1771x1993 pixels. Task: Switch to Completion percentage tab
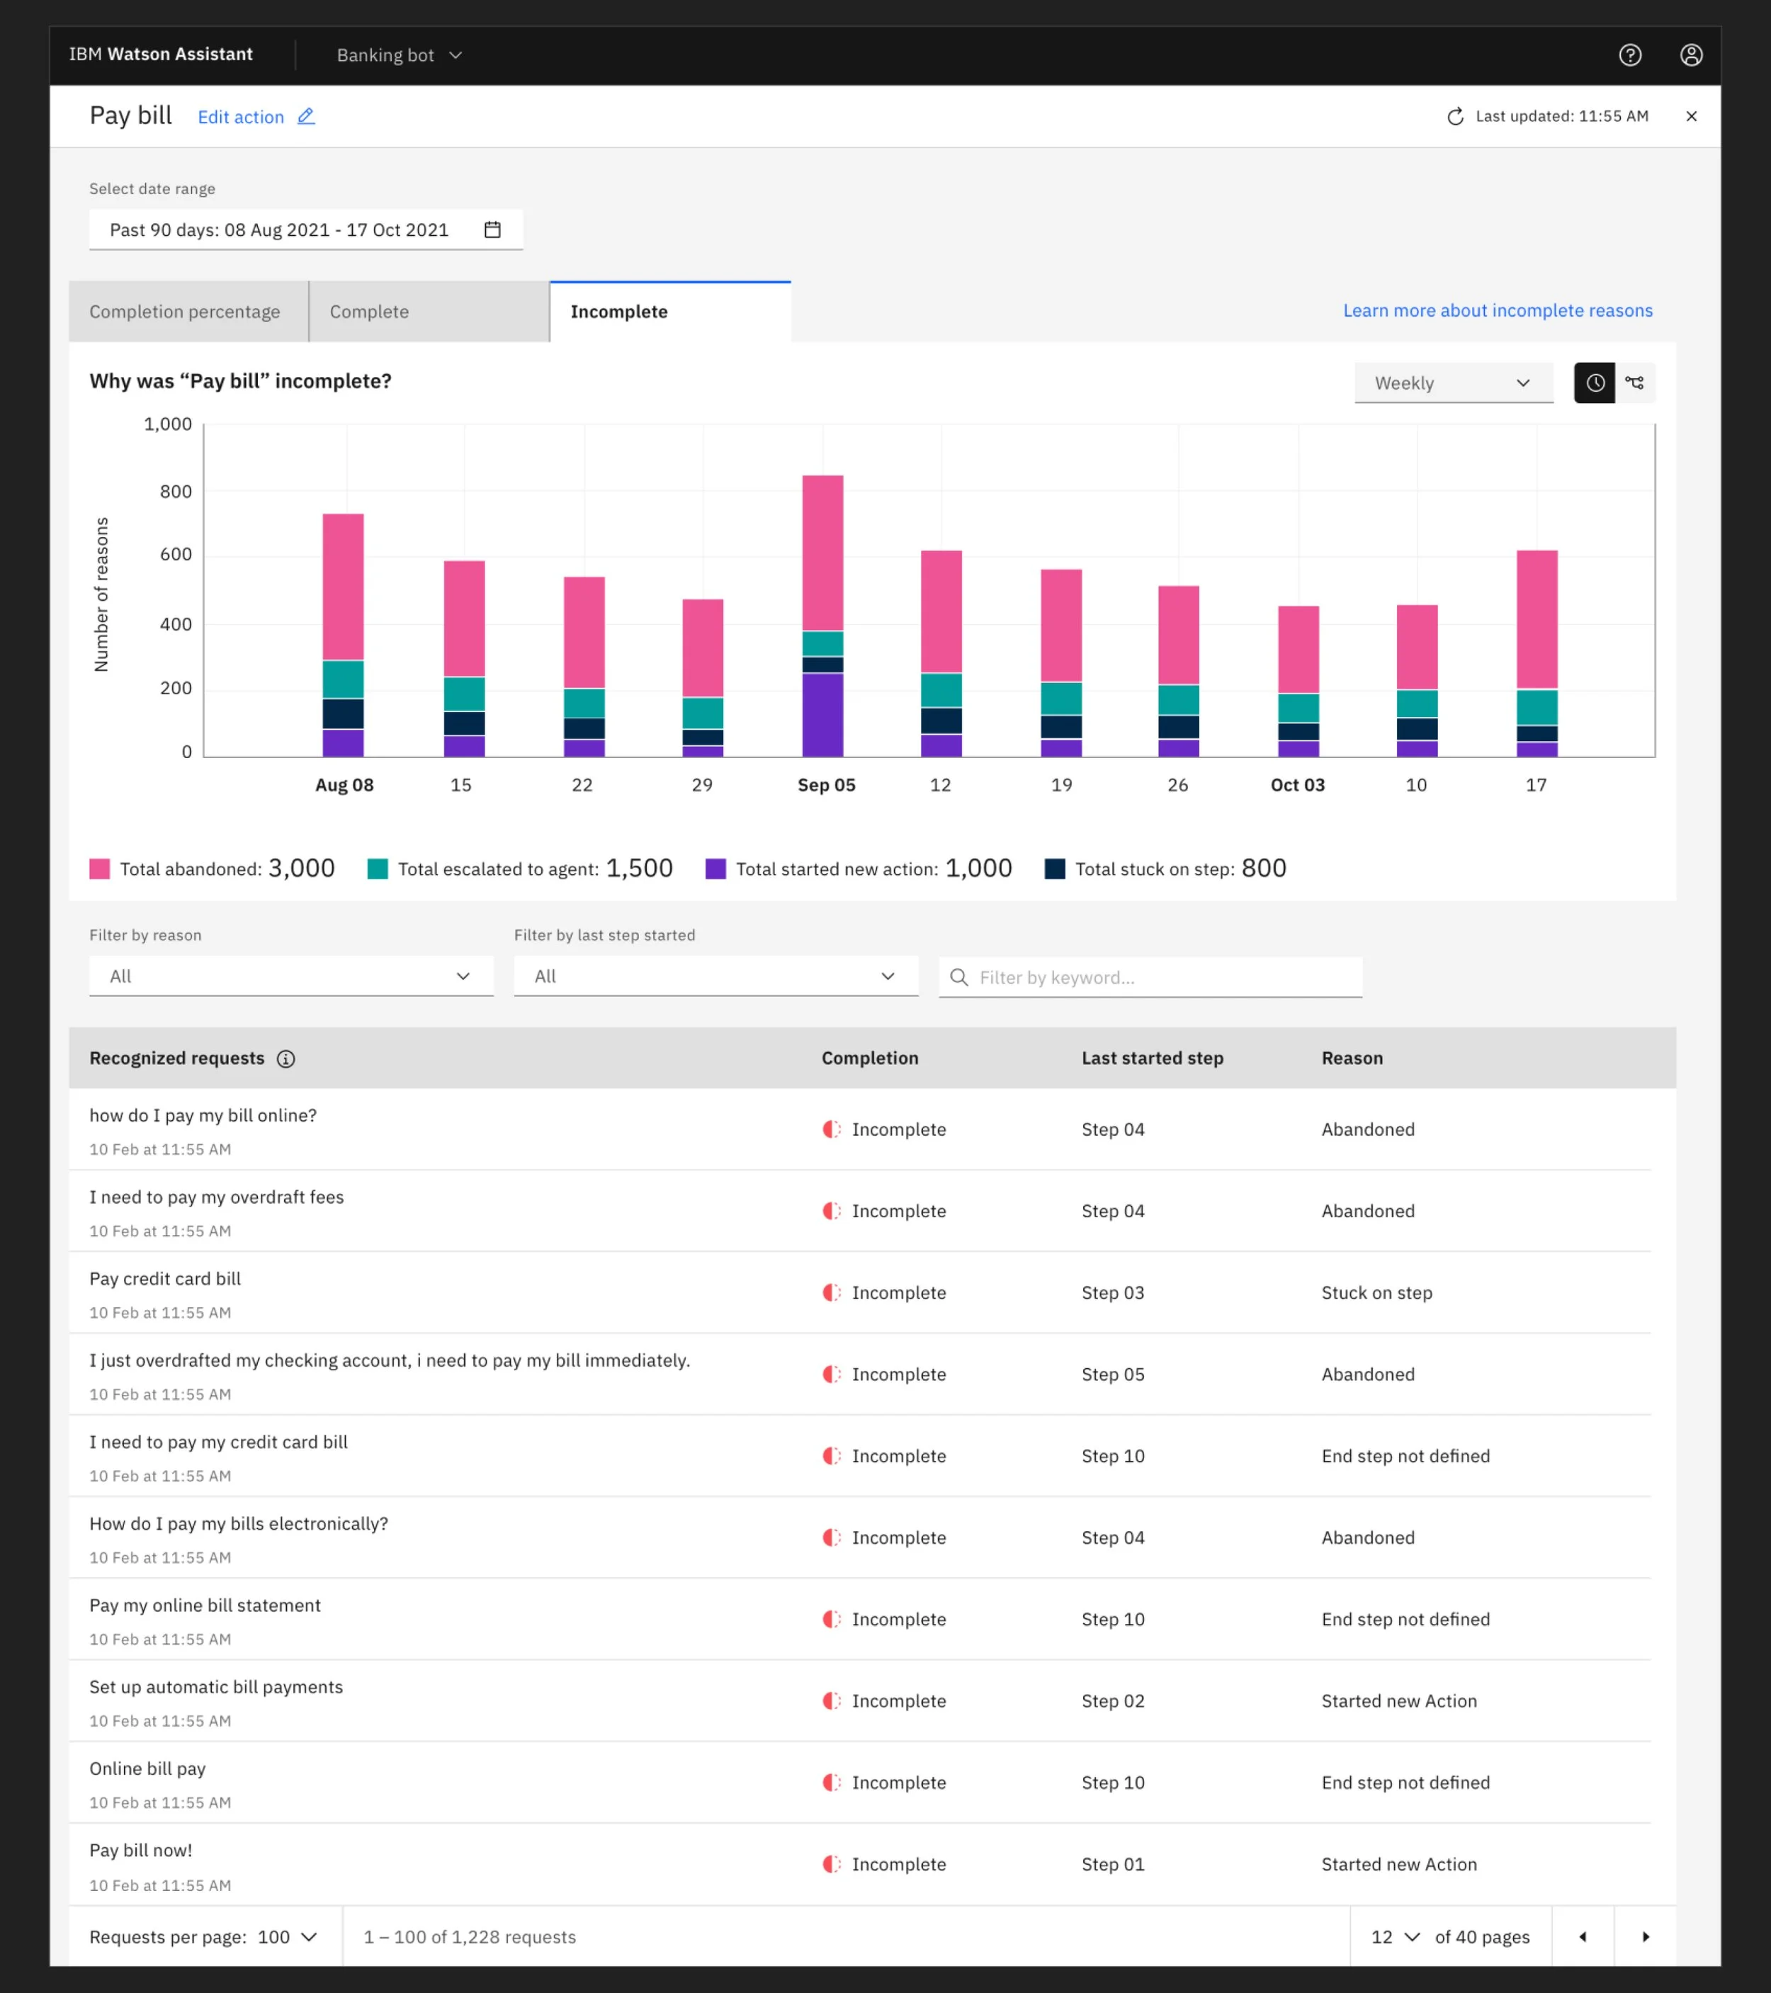[185, 312]
